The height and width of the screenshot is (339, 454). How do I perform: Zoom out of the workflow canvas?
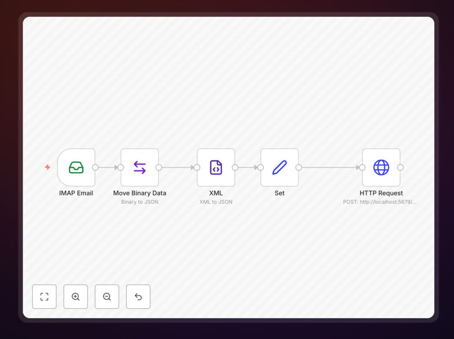click(107, 297)
